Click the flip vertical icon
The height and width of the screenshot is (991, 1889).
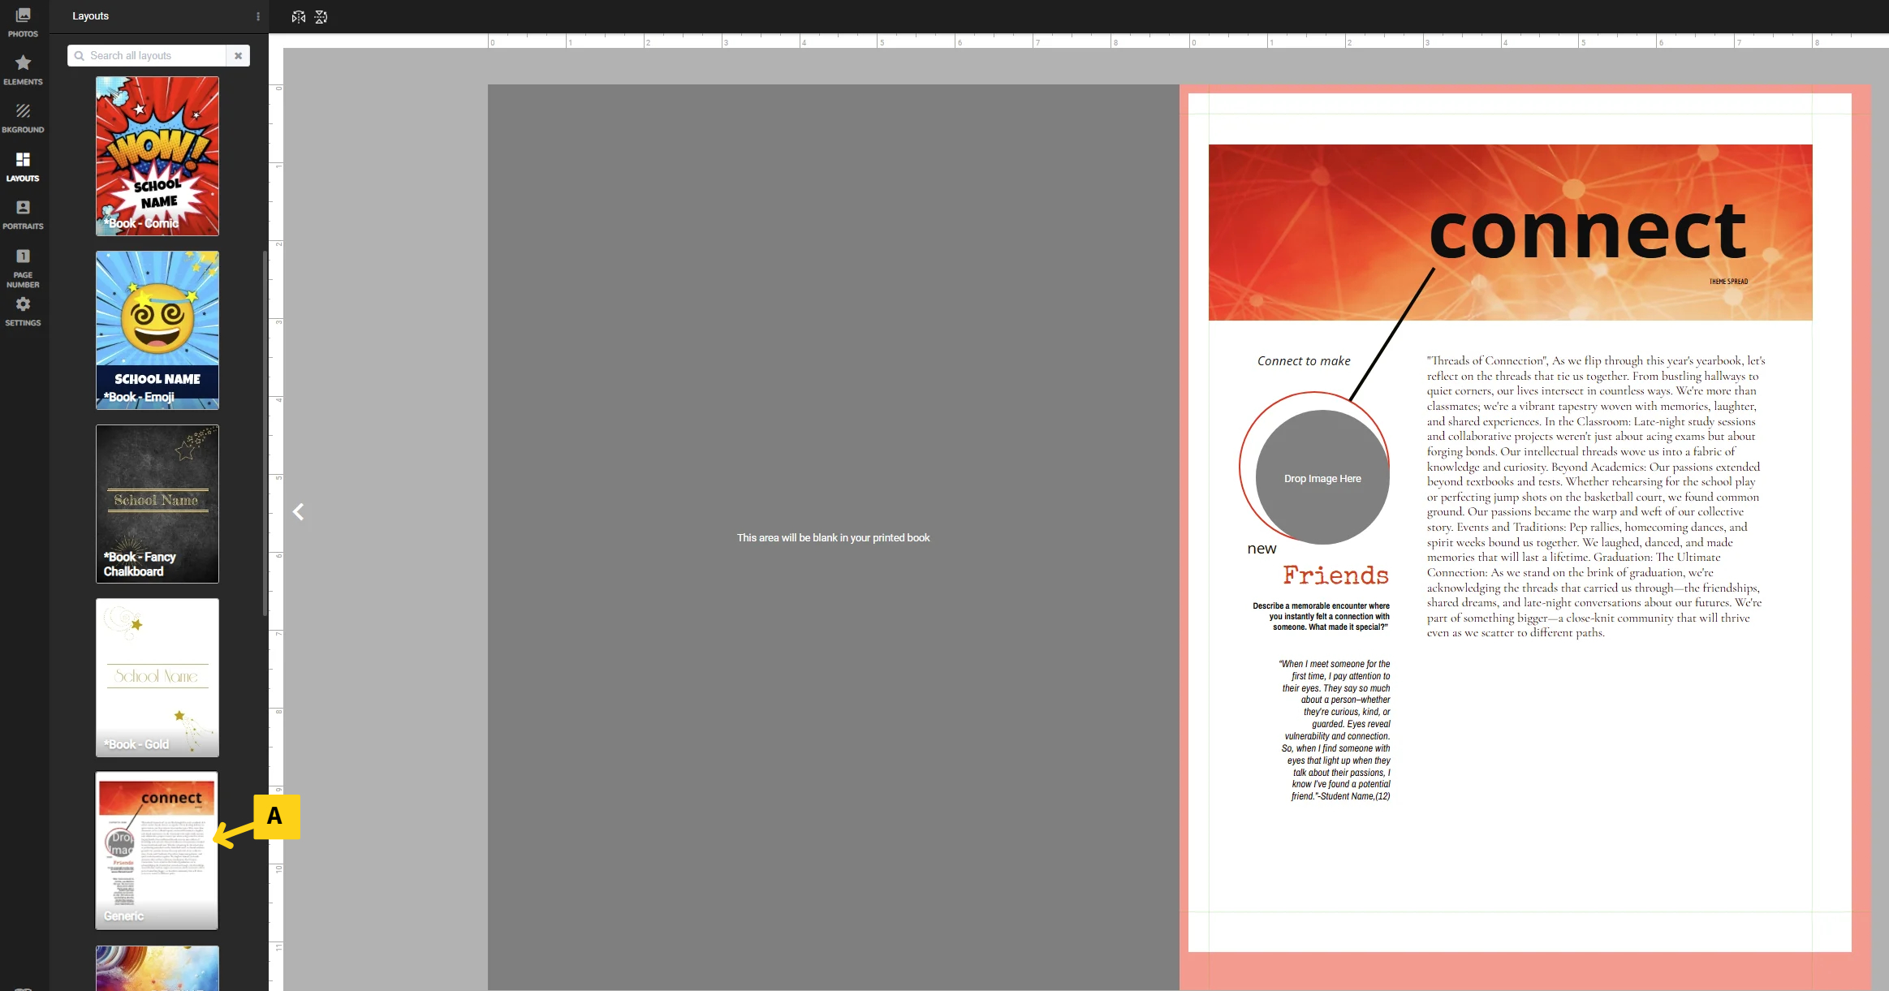coord(321,17)
